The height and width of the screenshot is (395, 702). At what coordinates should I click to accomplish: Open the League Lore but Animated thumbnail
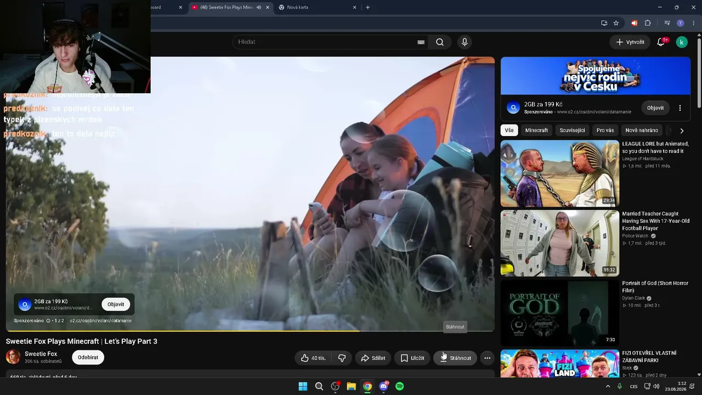pos(560,173)
